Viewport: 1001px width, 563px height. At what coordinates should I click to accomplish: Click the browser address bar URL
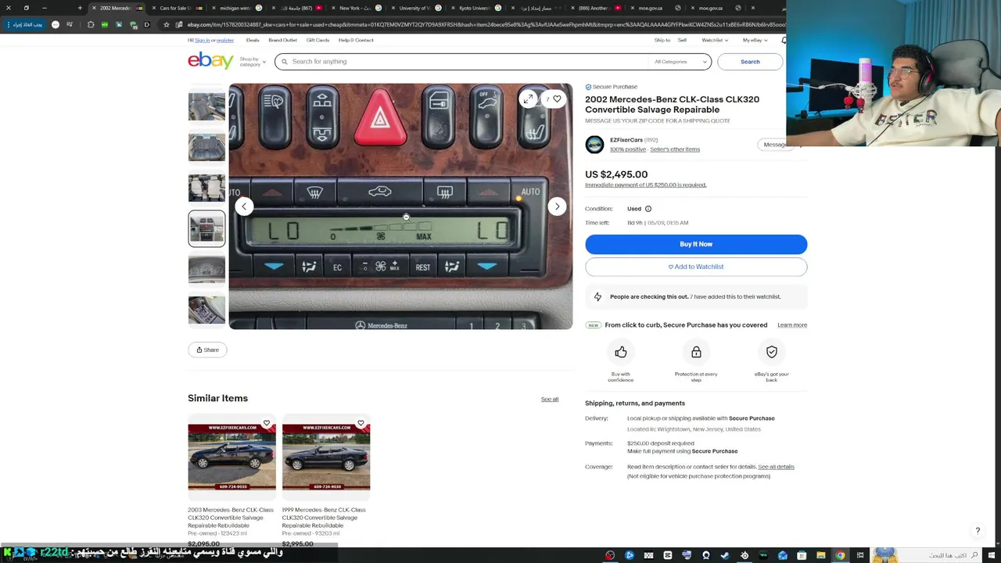[485, 25]
